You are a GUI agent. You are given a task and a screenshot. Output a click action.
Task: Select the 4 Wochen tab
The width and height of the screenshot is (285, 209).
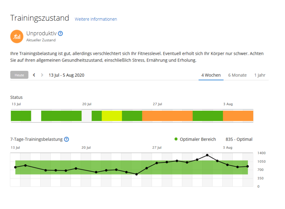tap(211, 75)
